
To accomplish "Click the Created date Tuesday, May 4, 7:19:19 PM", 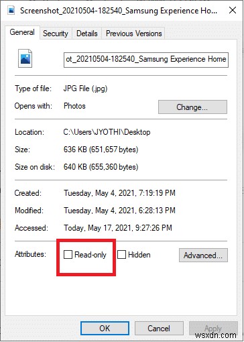I will [x=119, y=193].
